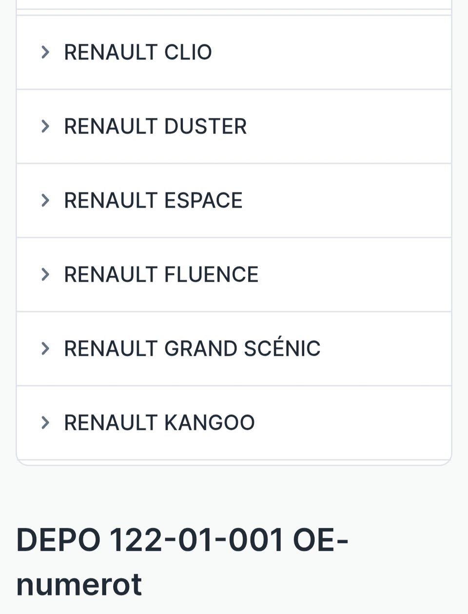Tap the RENAULT KANGOO label text
Image resolution: width=468 pixels, height=614 pixels.
coord(159,422)
